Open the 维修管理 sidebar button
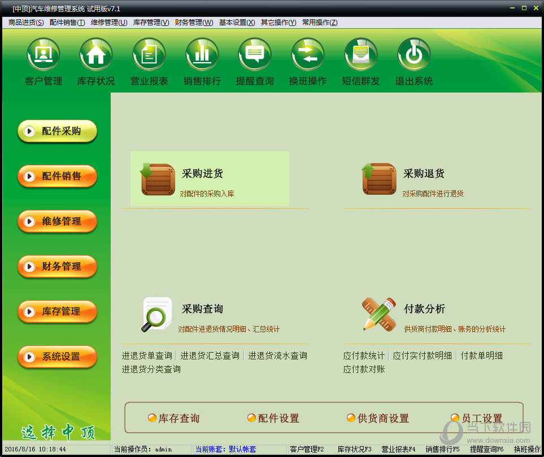The image size is (544, 457). (57, 221)
